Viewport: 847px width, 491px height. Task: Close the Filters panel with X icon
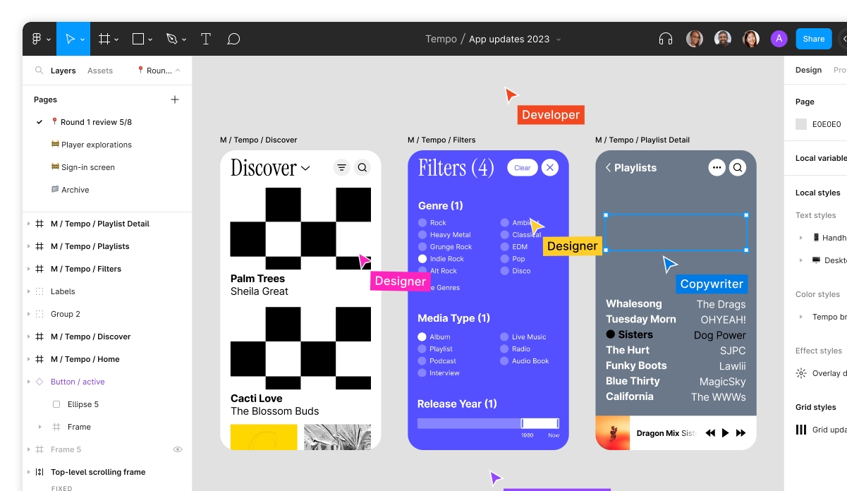(550, 168)
